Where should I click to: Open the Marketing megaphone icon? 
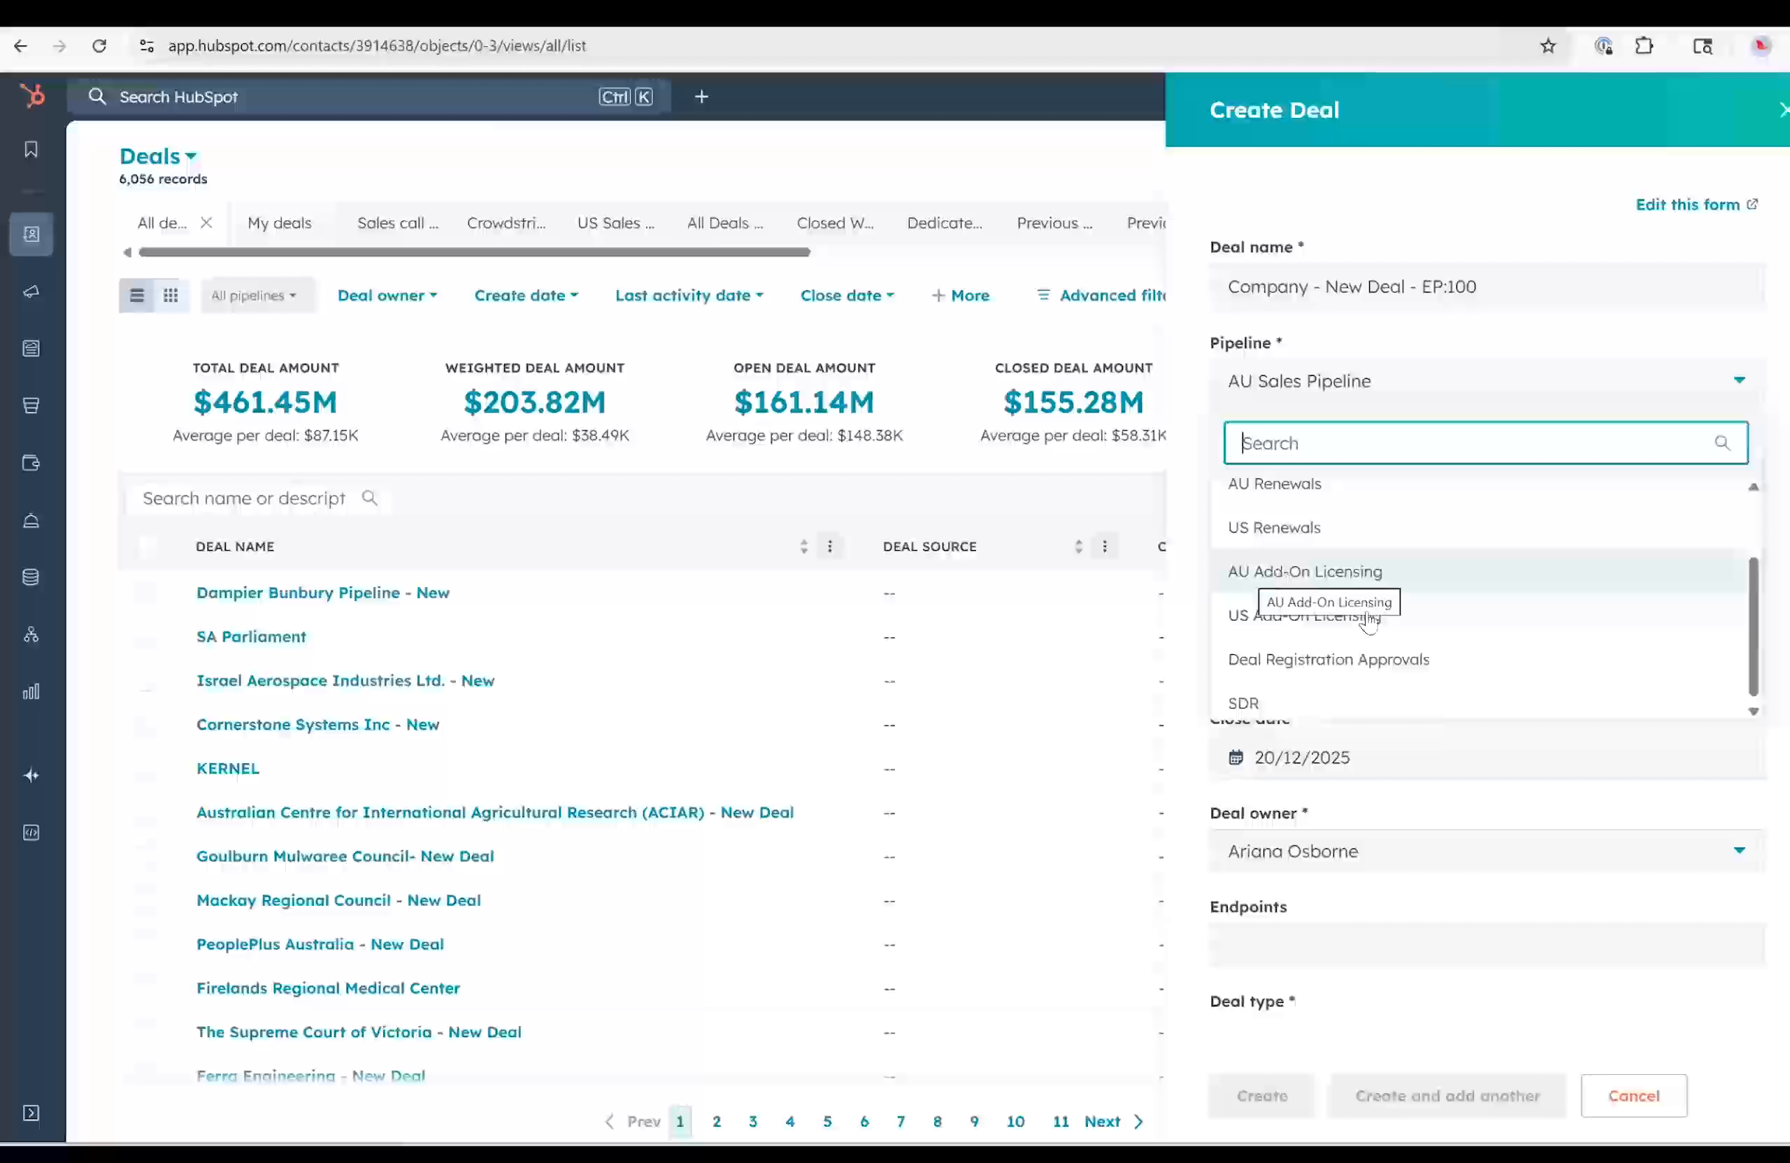pyautogui.click(x=31, y=291)
